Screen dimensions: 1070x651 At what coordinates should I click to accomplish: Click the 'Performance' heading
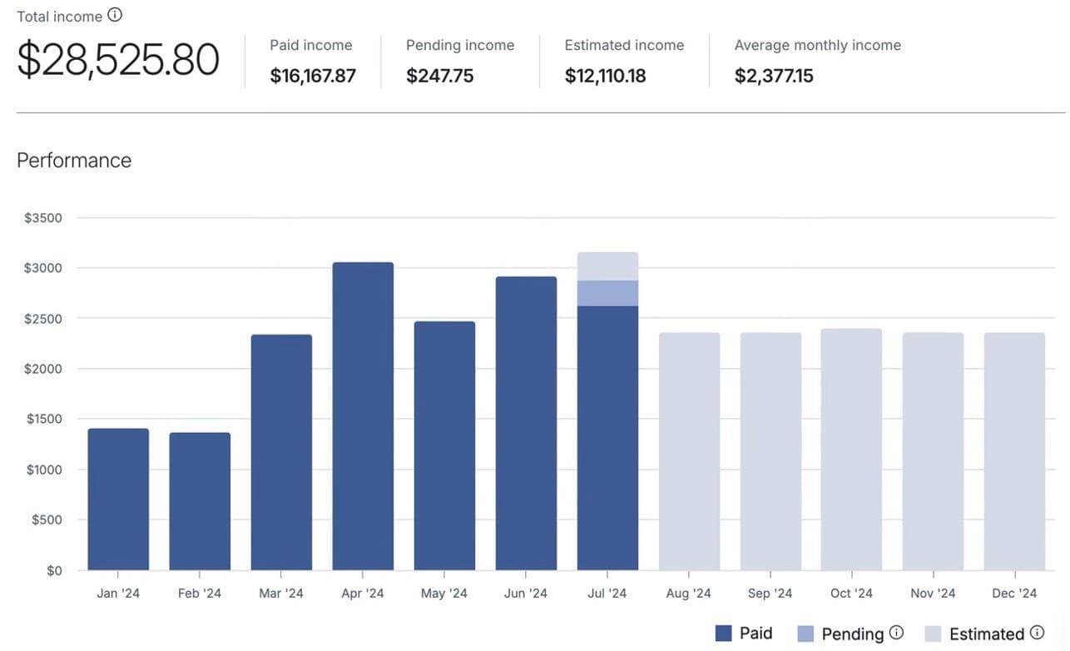tap(74, 160)
